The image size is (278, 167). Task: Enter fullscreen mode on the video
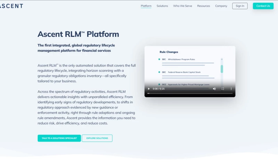(223, 89)
